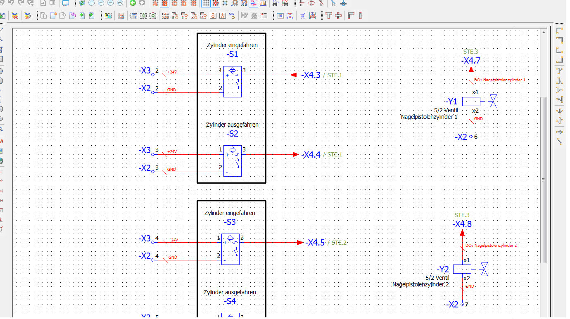Click the green page-right arrow
The width and height of the screenshot is (570, 319).
click(x=91, y=16)
